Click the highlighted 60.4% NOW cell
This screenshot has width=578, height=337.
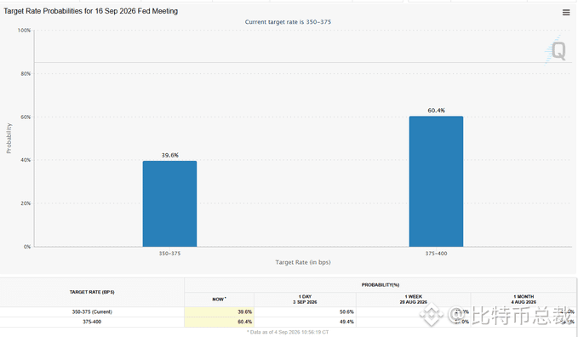[219, 322]
